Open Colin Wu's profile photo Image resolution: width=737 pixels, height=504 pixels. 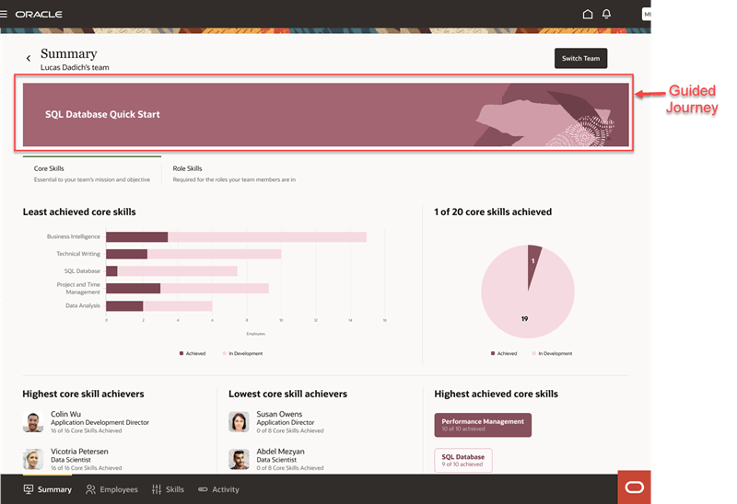point(33,422)
